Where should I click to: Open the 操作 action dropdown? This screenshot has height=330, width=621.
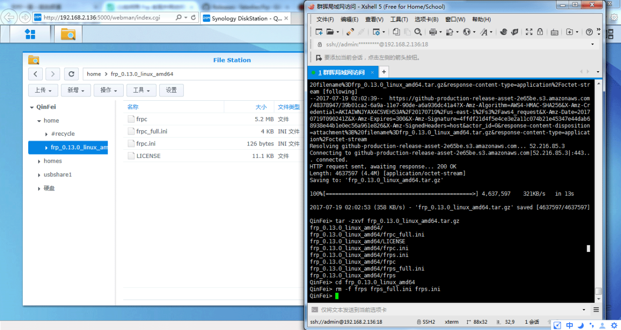[109, 90]
